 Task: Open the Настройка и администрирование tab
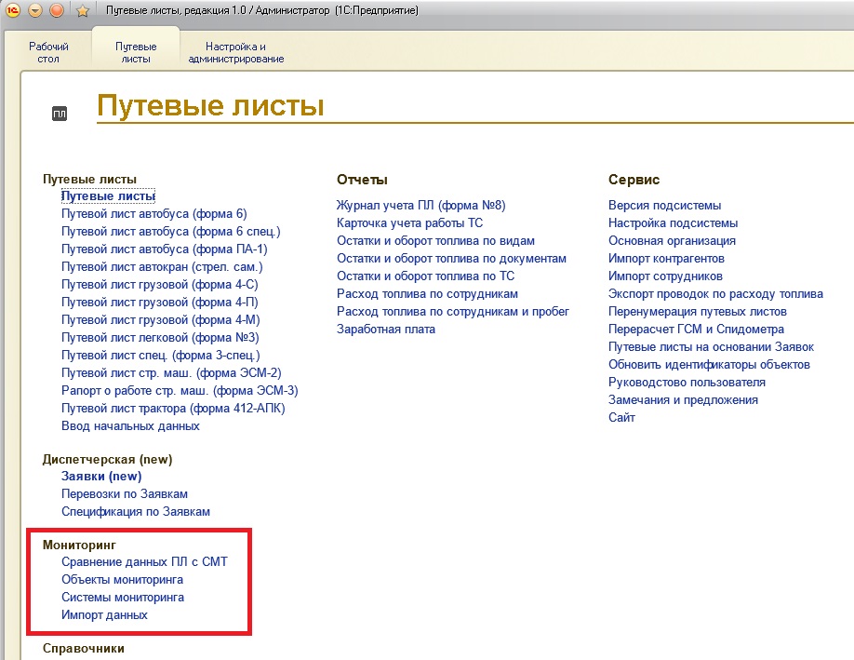(x=235, y=52)
